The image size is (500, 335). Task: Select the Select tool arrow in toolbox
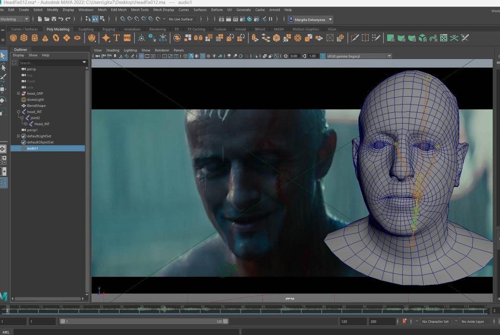pos(3,56)
